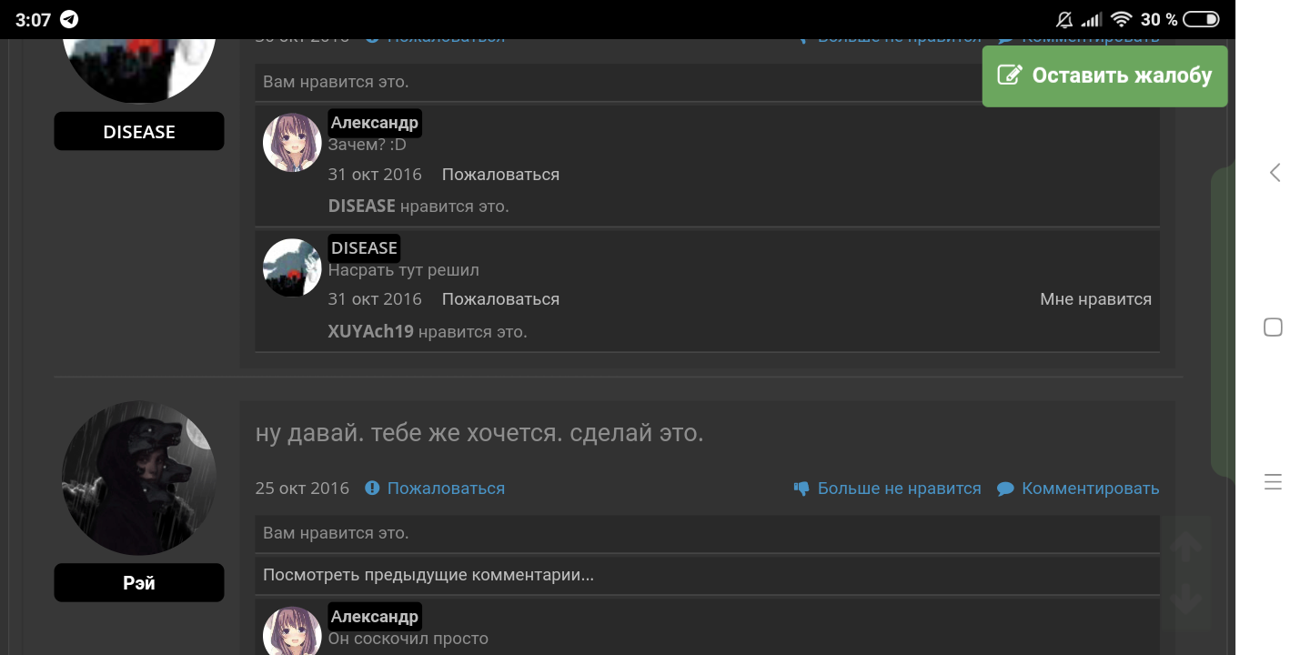The width and height of the screenshot is (1310, 655).
Task: Open Рэй's hooded figure avatar
Action: 138,479
